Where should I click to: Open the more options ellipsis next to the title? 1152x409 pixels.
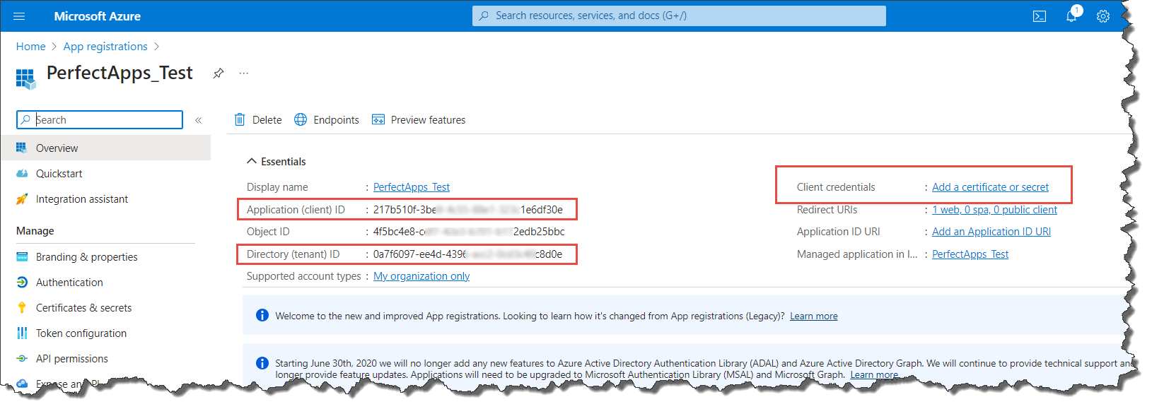tap(244, 73)
